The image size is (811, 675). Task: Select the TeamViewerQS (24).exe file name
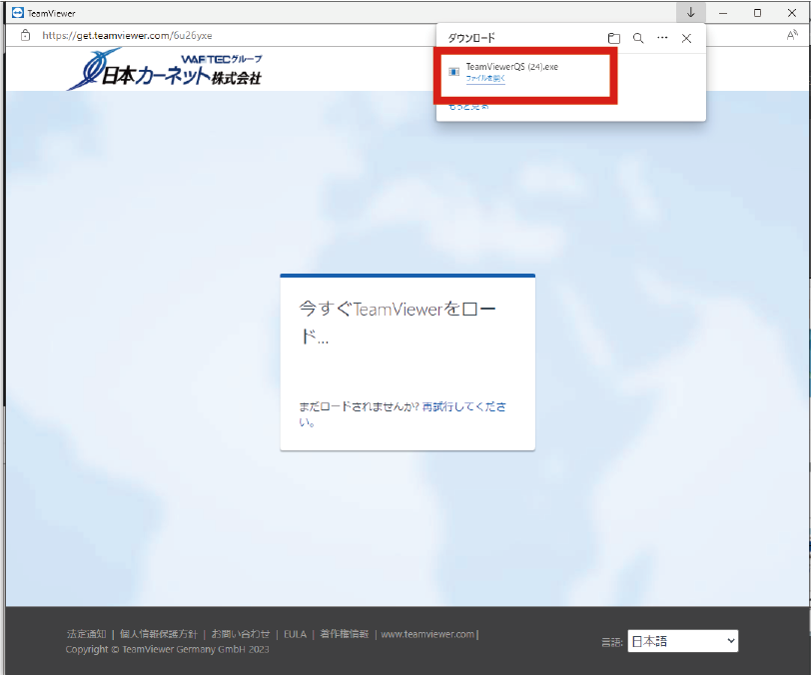(x=512, y=67)
